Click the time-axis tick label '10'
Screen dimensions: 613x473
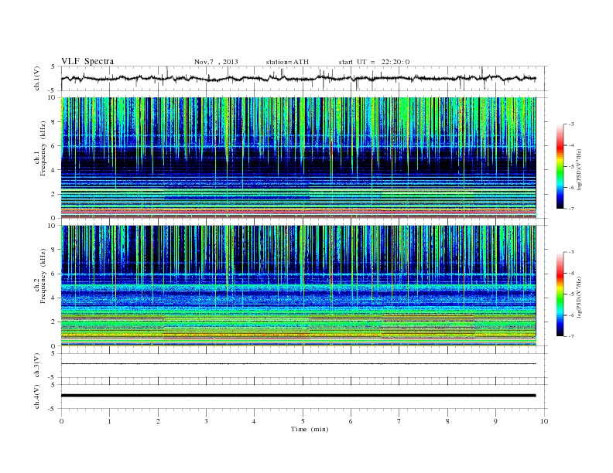pos(544,421)
